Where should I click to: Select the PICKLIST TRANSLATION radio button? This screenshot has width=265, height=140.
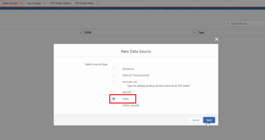pyautogui.click(x=114, y=75)
